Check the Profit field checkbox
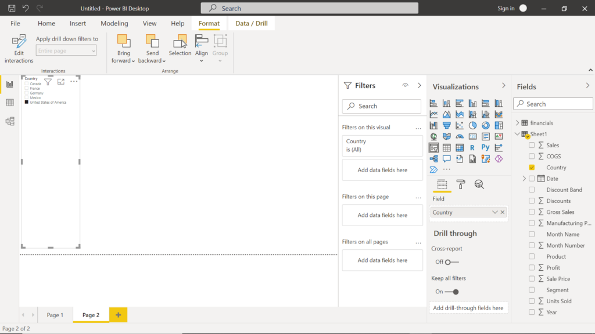 532,267
